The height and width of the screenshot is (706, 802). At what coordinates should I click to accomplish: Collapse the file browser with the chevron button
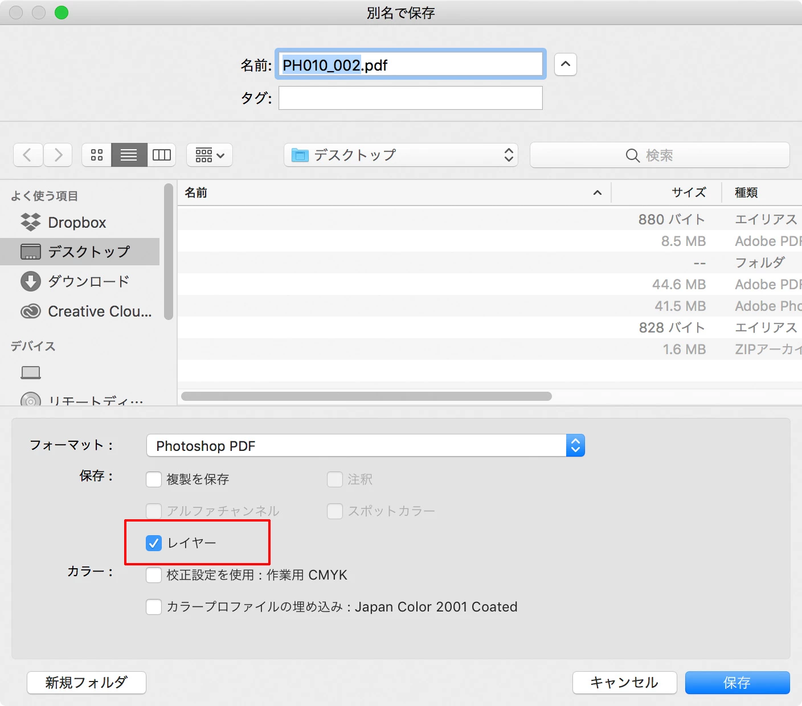(566, 64)
